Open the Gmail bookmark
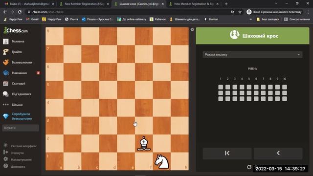 point(32,20)
